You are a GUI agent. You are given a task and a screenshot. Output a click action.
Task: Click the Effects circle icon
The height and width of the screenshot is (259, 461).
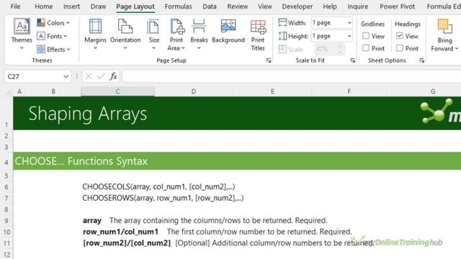(41, 50)
